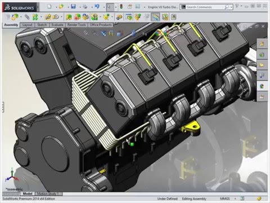Click the Open file folder icon
Image resolution: width=270 pixels, height=203 pixels.
click(61, 7)
